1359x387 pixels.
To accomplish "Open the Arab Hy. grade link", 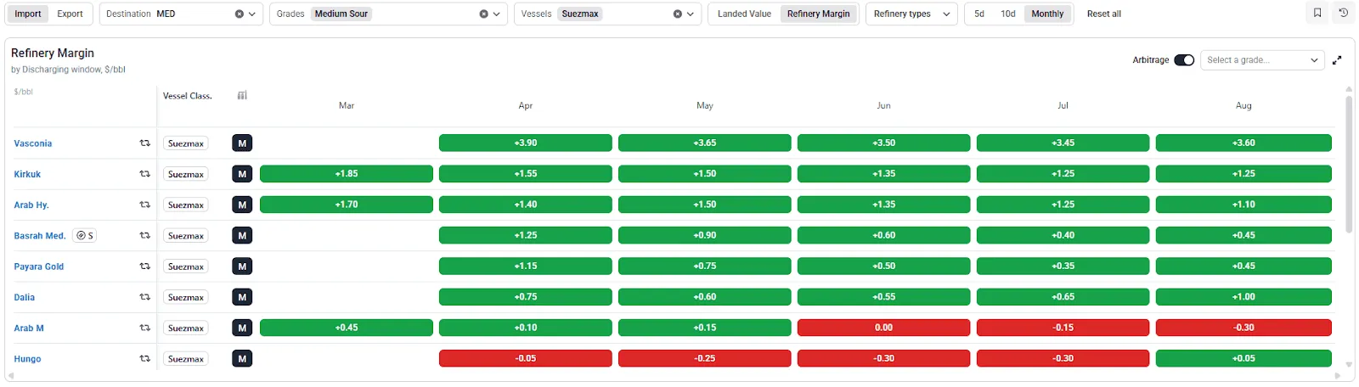I will (31, 205).
